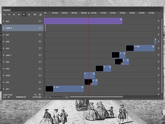Image resolution: width=165 pixels, height=124 pixels.
Task: Add audio to Audio Track
Action: click(158, 94)
